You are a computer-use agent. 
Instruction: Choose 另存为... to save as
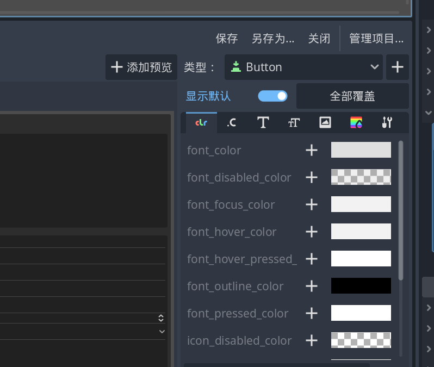pos(273,39)
